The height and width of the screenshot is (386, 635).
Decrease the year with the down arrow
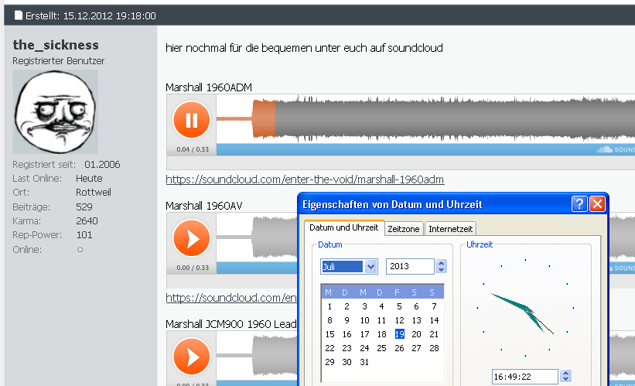click(x=442, y=270)
